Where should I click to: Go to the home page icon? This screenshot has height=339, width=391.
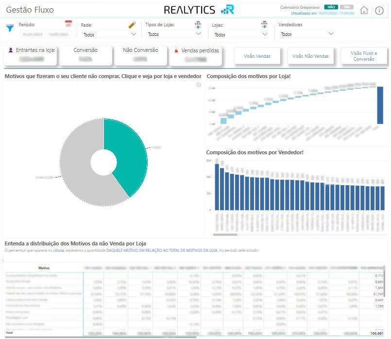(x=364, y=11)
